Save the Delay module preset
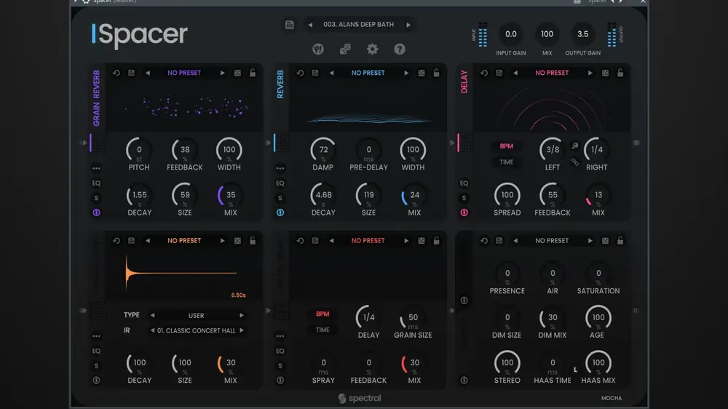This screenshot has width=728, height=409. click(x=499, y=73)
